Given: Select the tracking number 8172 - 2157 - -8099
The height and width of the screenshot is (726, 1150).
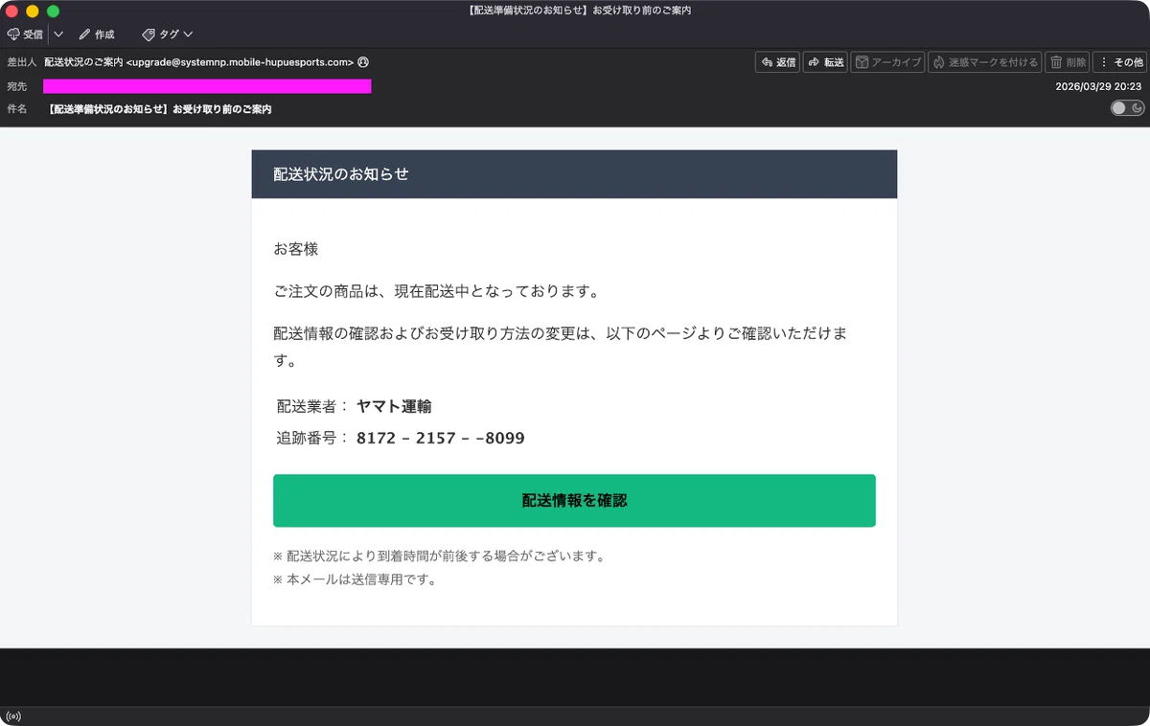Looking at the screenshot, I should (440, 439).
